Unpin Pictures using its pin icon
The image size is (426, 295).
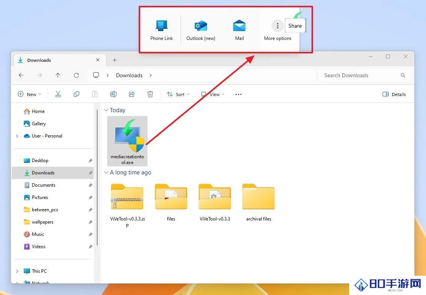[91, 197]
